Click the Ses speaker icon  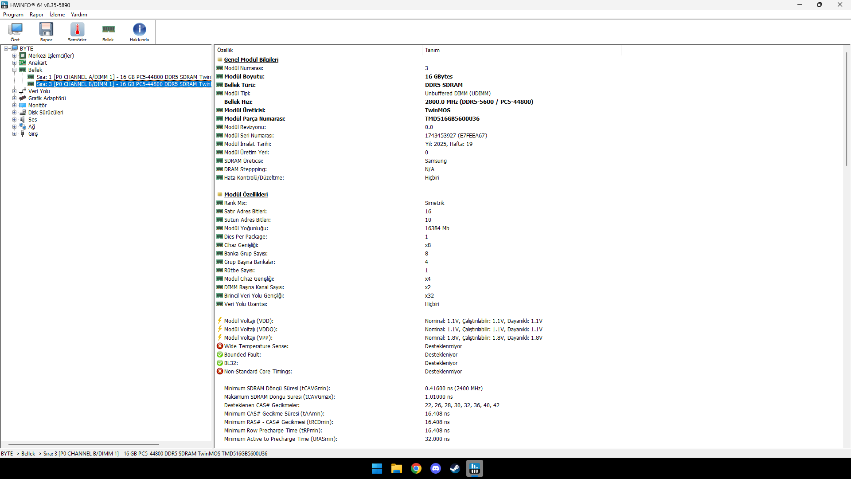click(23, 120)
